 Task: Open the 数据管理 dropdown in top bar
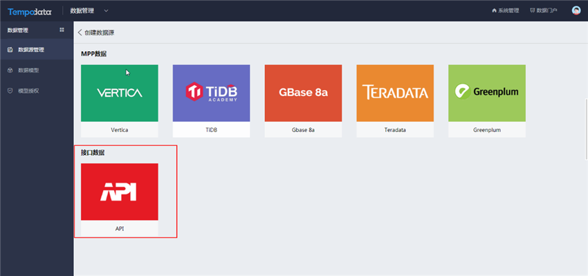(x=89, y=11)
